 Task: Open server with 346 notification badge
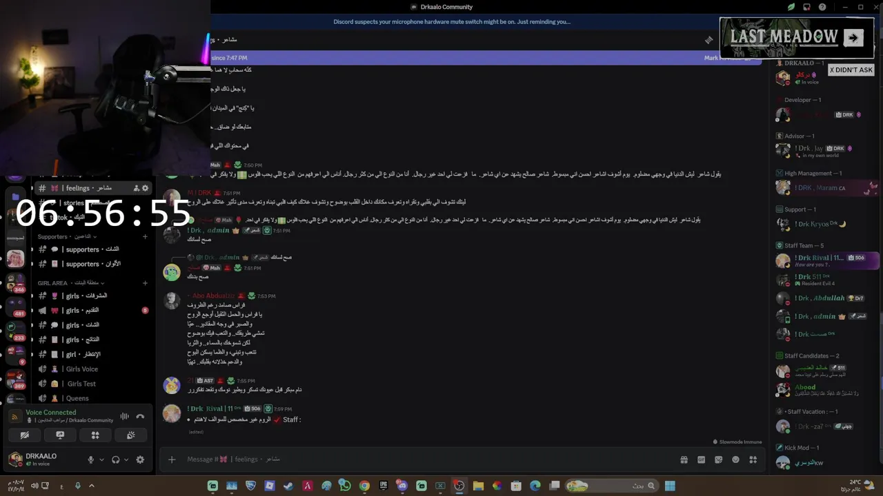(16, 283)
